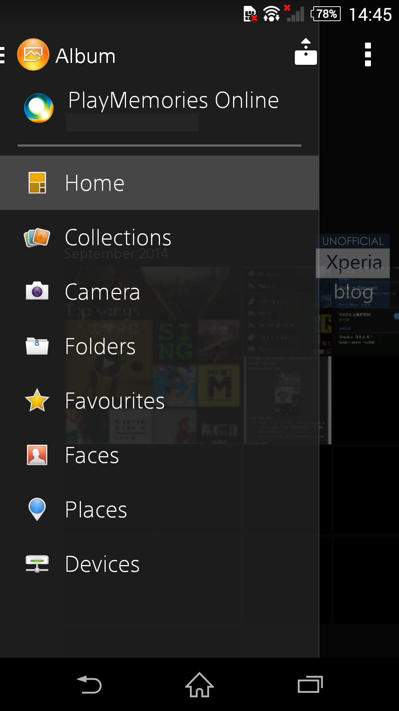This screenshot has width=399, height=711.
Task: Tap the Favourites star icon
Action: [x=37, y=400]
